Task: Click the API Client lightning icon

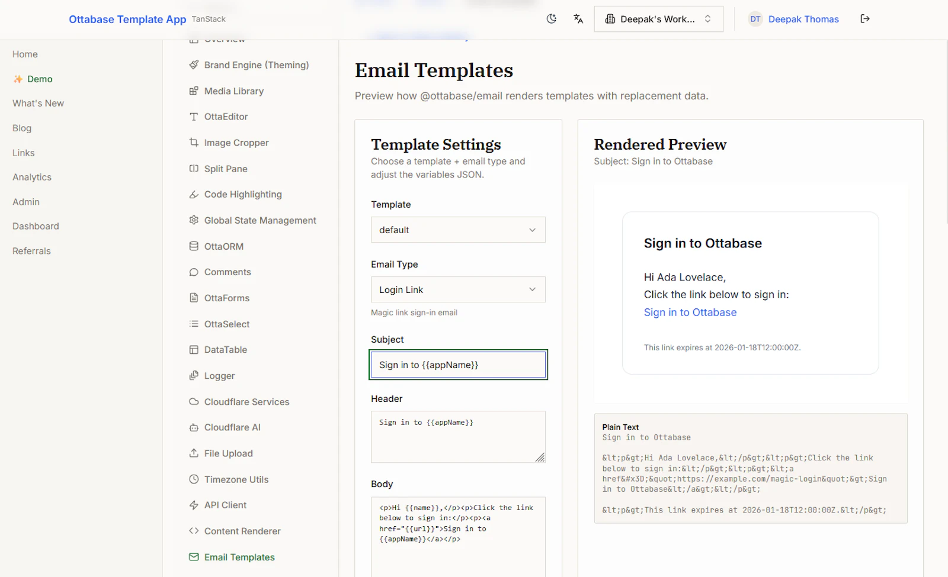Action: (194, 505)
